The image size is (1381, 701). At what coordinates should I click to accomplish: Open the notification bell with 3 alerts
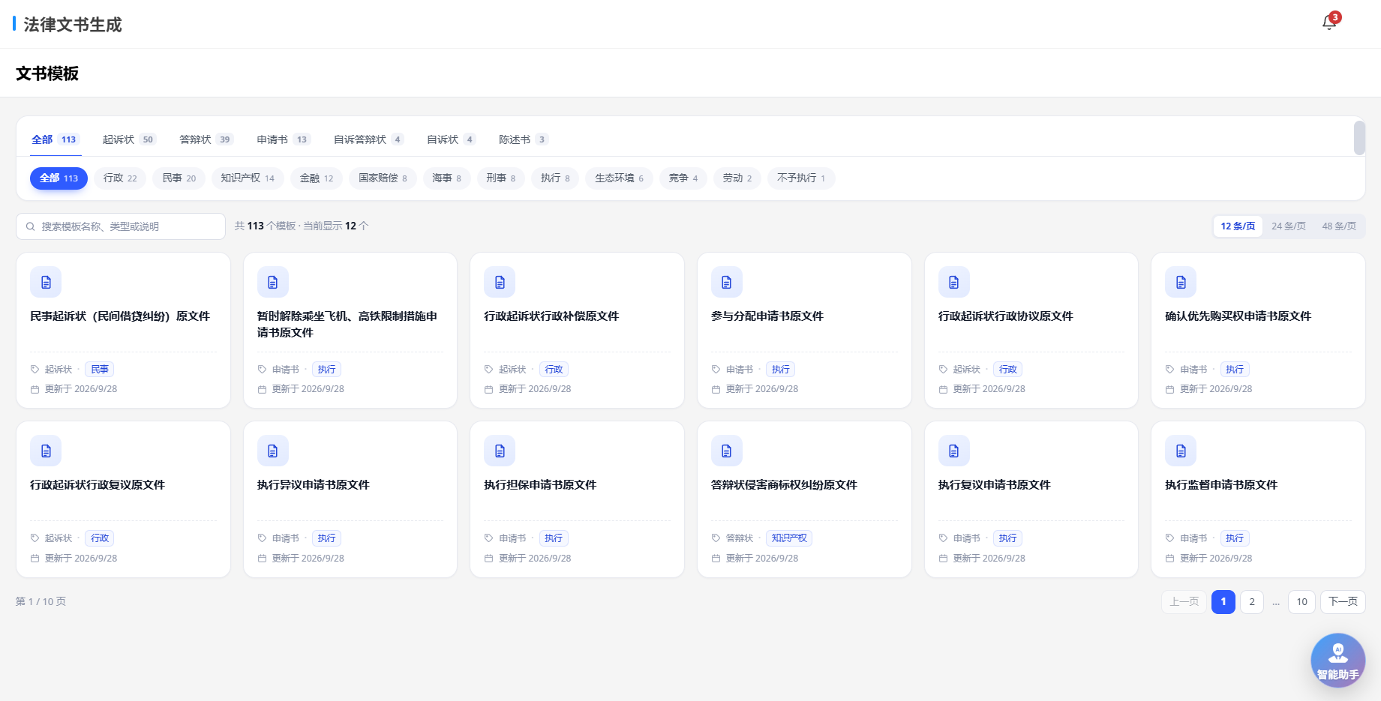pyautogui.click(x=1329, y=22)
